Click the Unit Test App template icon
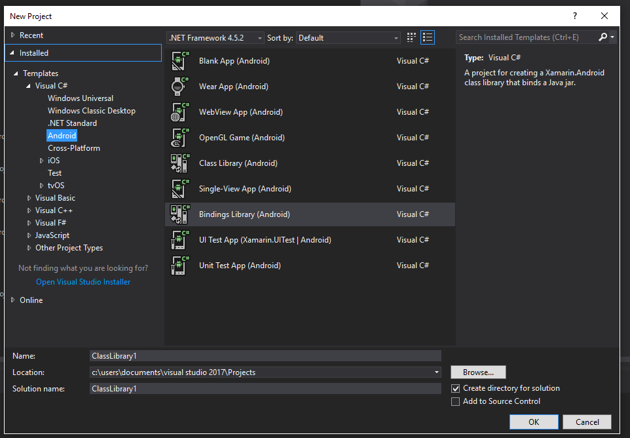630x438 pixels. [x=179, y=266]
